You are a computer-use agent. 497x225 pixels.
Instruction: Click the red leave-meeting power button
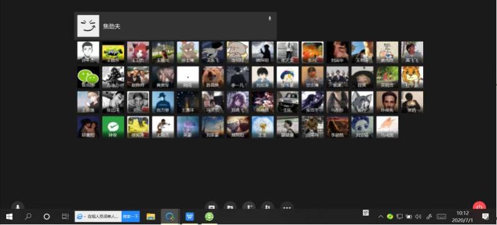click(x=479, y=206)
